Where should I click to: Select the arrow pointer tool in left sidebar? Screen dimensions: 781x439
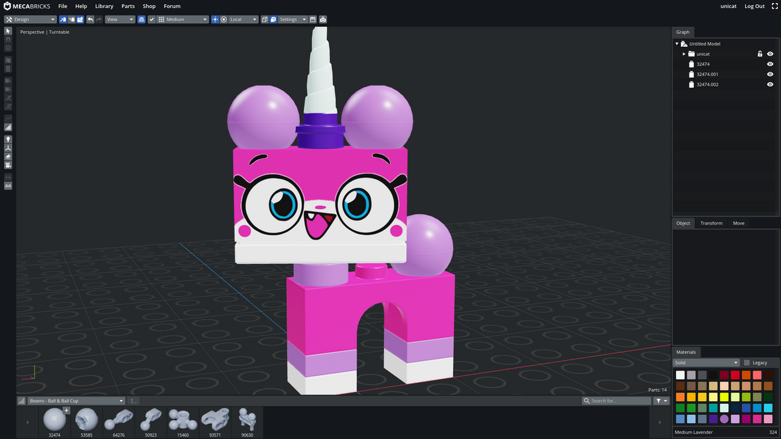coord(8,30)
